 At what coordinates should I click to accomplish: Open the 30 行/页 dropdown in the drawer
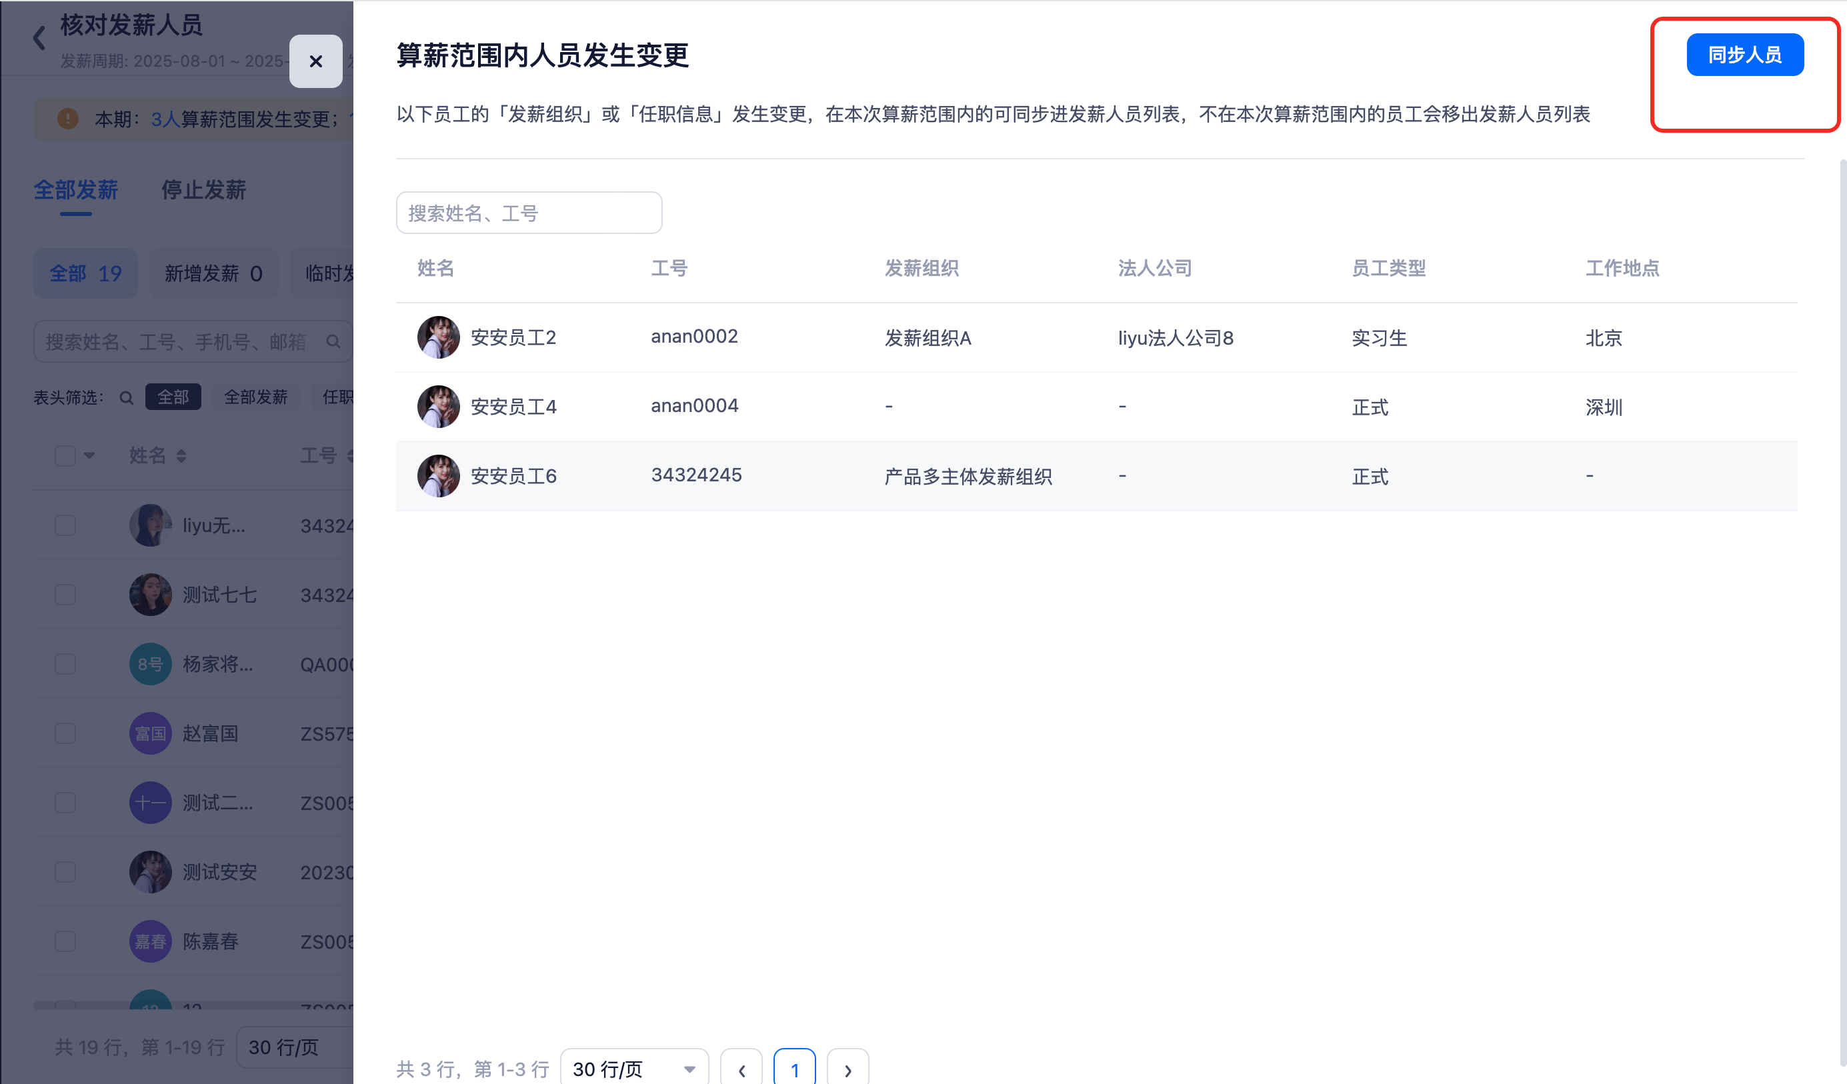[x=634, y=1069]
